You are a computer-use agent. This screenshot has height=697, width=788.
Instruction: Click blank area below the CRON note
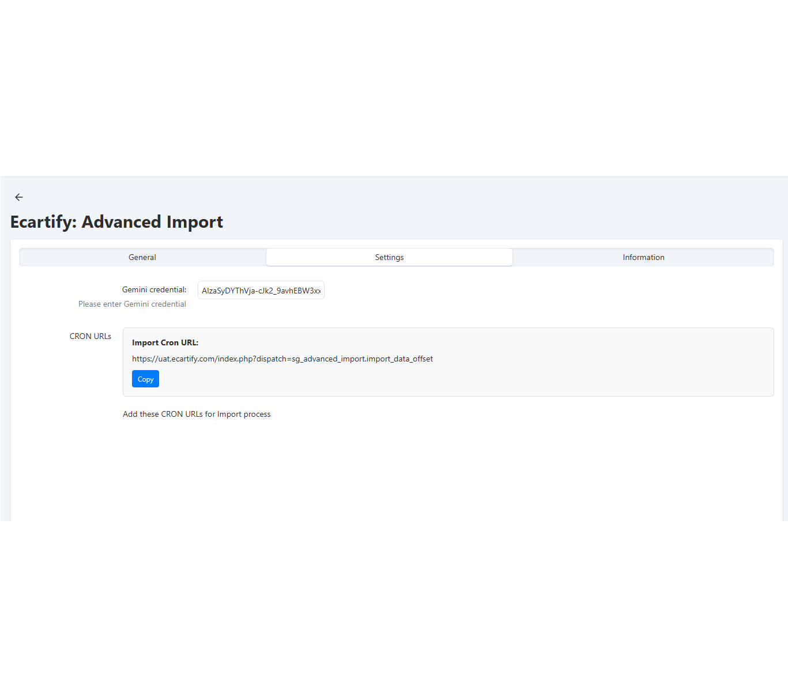click(392, 473)
